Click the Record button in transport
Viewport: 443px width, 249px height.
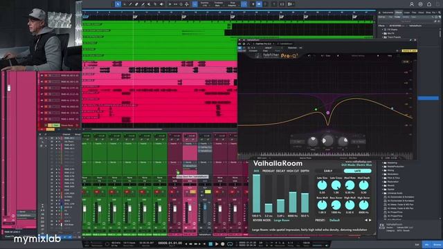223,244
